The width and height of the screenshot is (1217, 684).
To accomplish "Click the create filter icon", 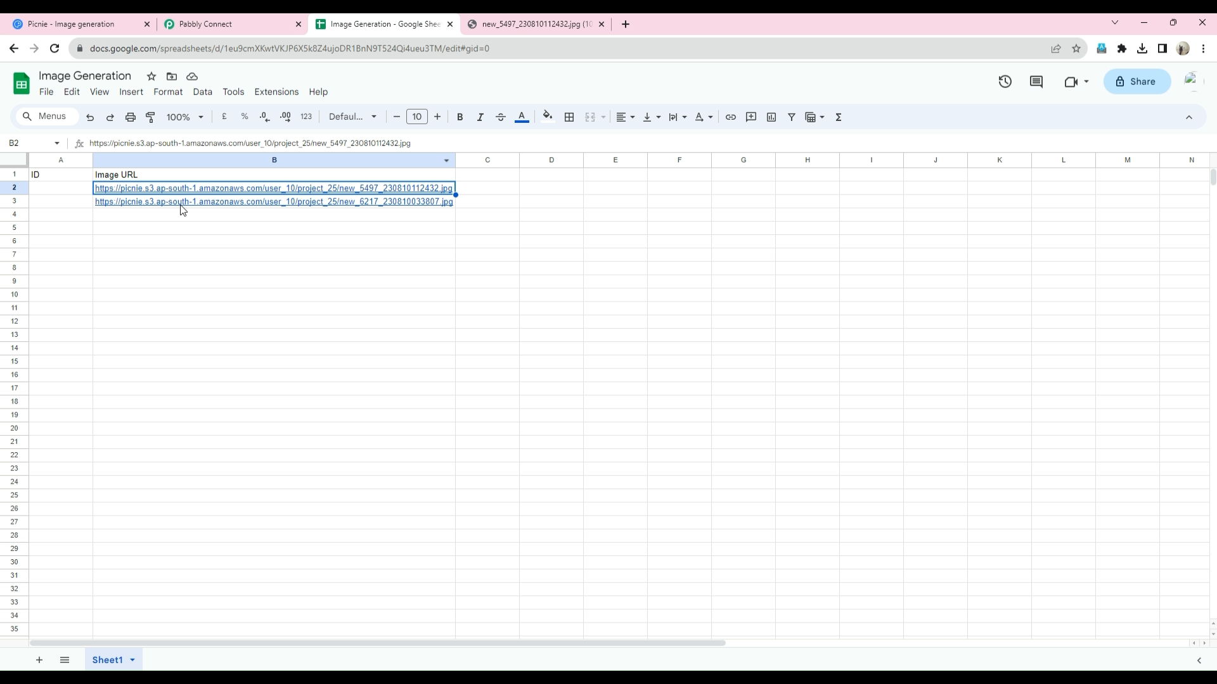I will pyautogui.click(x=792, y=117).
